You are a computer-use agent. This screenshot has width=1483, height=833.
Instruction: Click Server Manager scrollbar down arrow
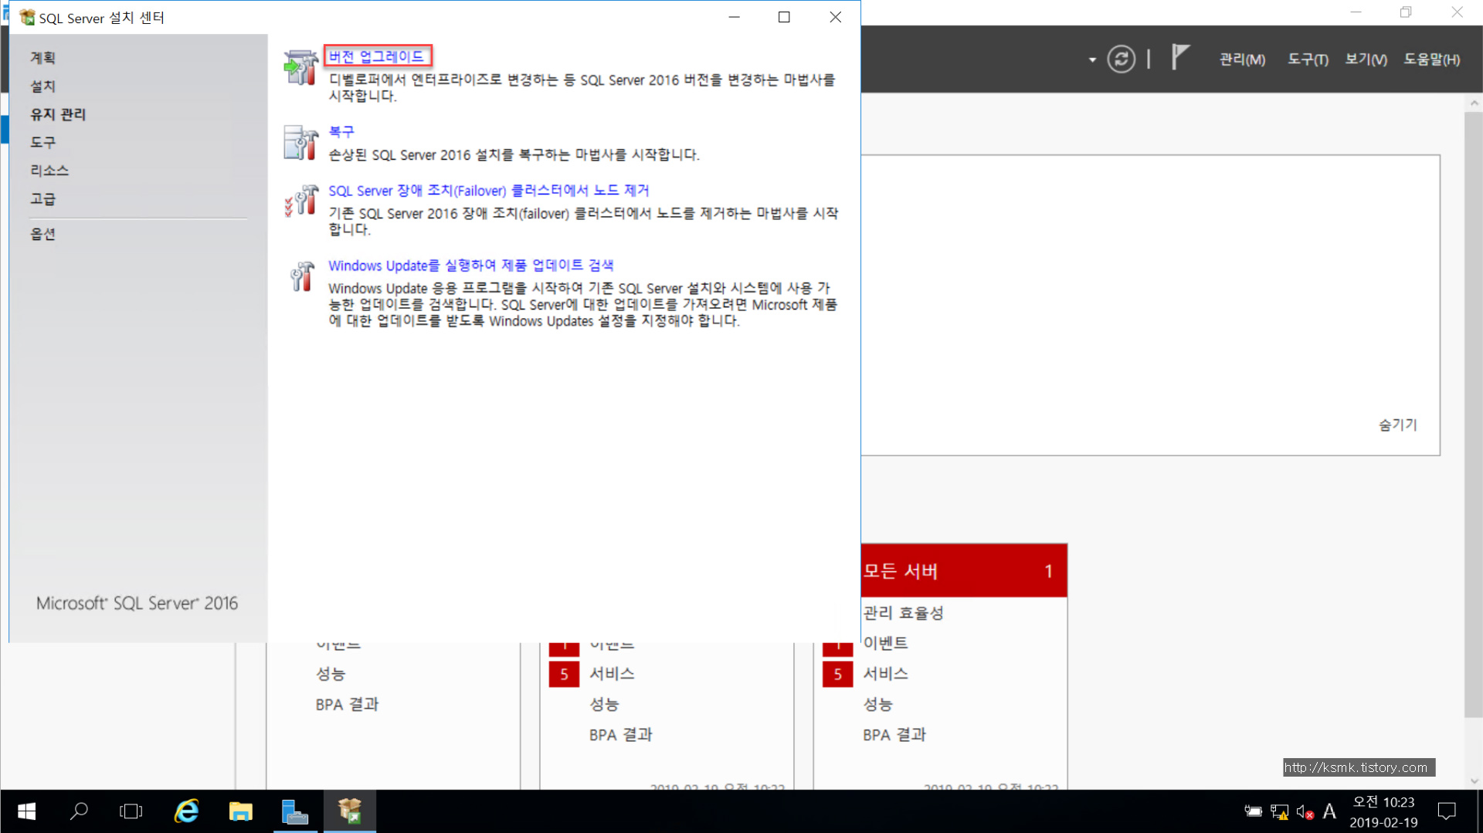click(x=1474, y=781)
